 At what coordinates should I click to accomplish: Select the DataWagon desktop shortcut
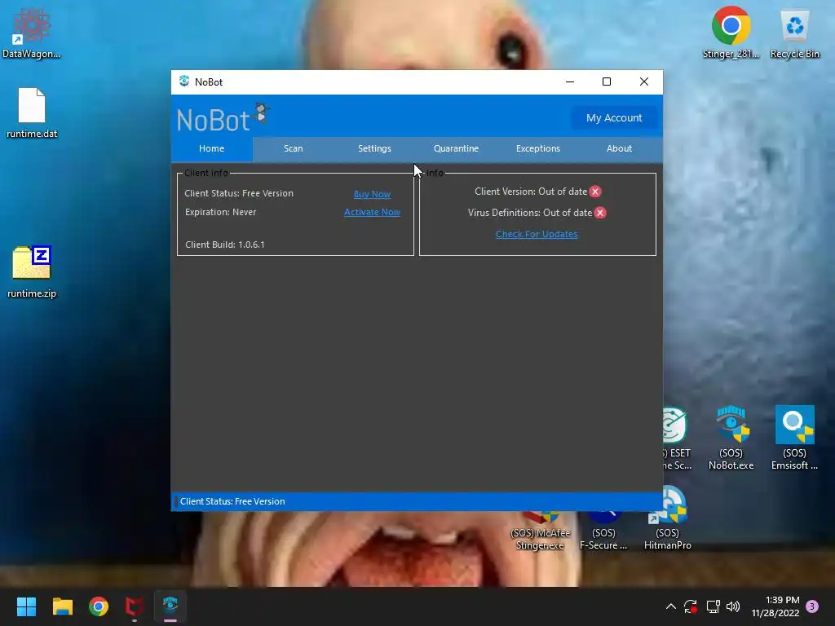(32, 33)
